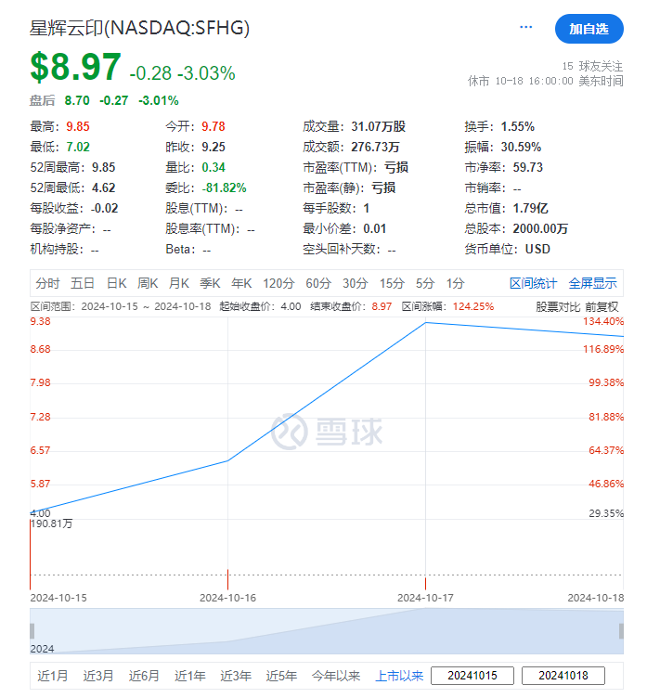This screenshot has height=698, width=647.
Task: Switch to the 60分 chart tab
Action: 318,283
